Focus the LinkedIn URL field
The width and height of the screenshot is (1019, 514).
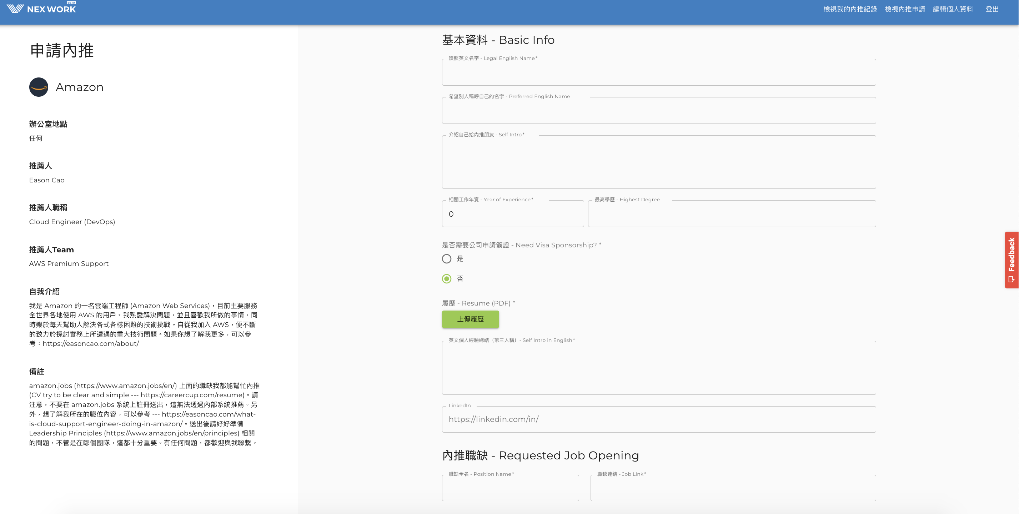tap(658, 419)
